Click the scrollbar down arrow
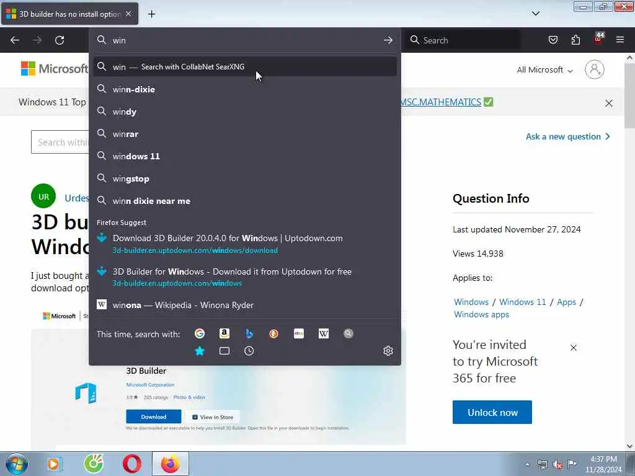635x476 pixels. point(630,446)
